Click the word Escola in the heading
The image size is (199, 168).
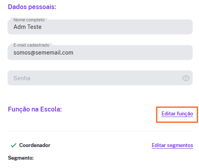51,109
